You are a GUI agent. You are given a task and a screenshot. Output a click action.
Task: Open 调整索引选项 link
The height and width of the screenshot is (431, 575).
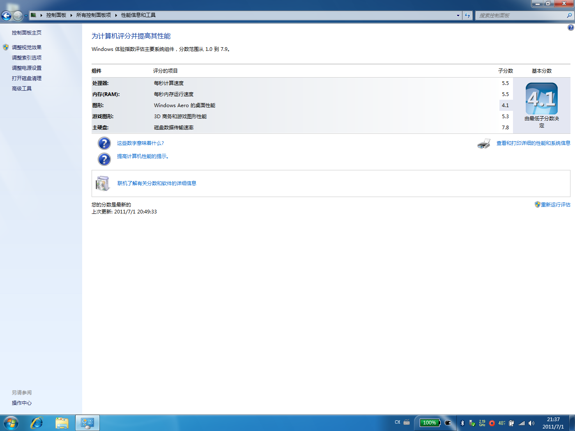coord(27,58)
